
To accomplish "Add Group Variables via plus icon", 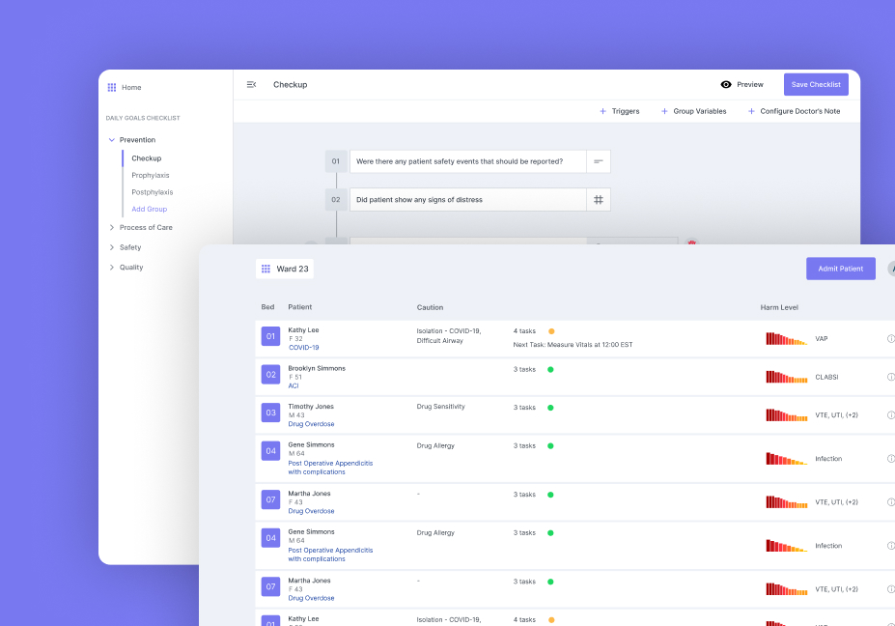I will tap(664, 111).
